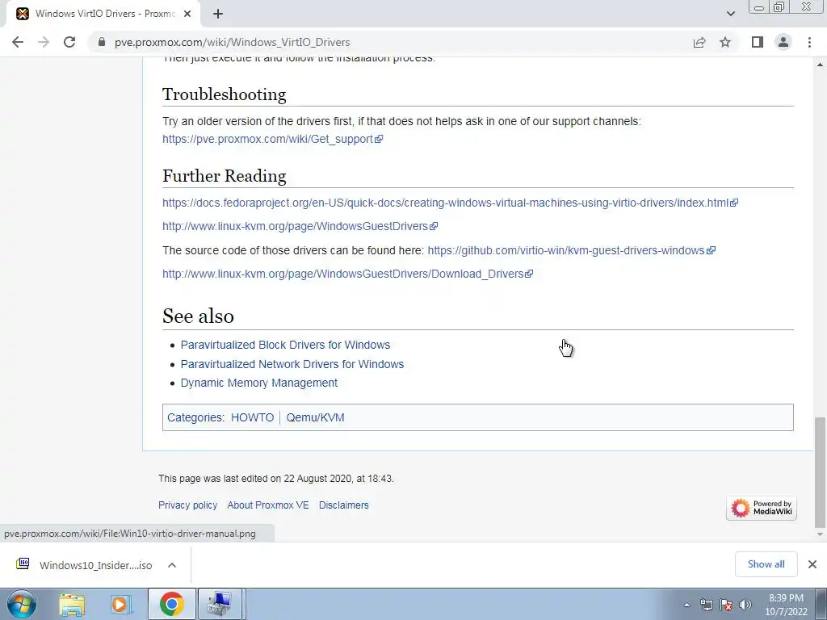Viewport: 827px width, 620px height.
Task: Open the Dynamic Memory Management link
Action: tap(259, 383)
